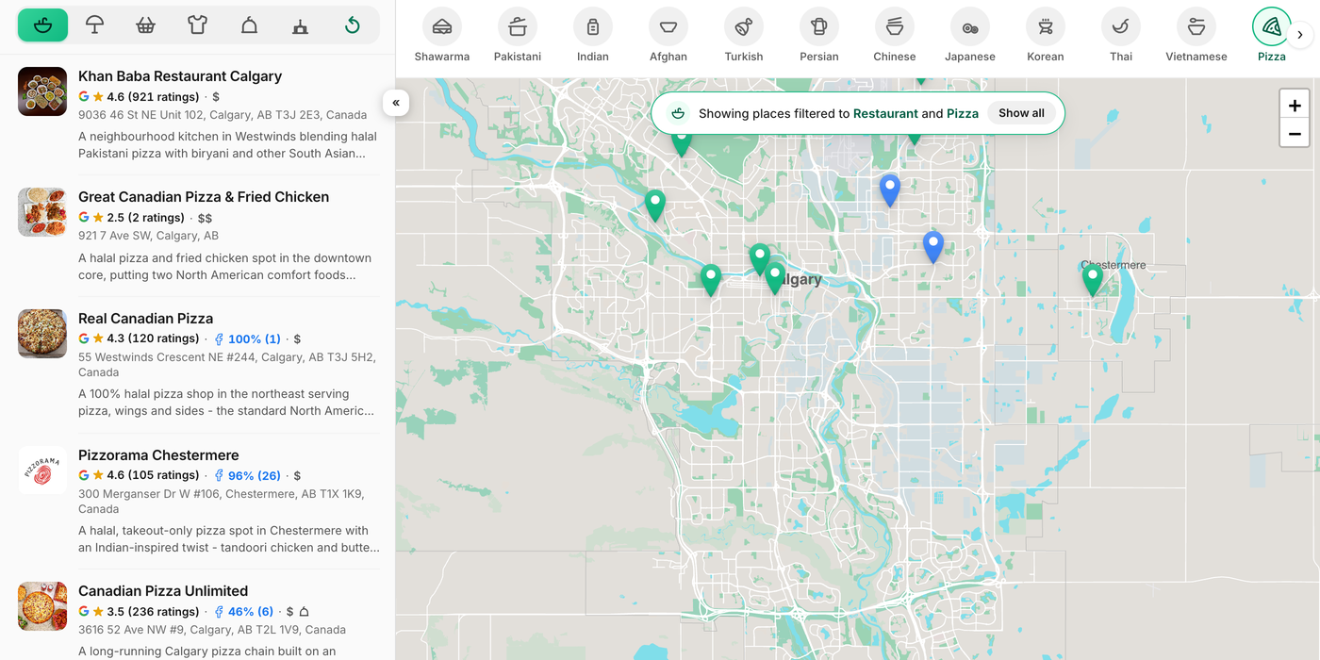Click the 2.5 (2 ratings) Google rating
Viewport: 1320px width, 660px height.
(x=131, y=218)
